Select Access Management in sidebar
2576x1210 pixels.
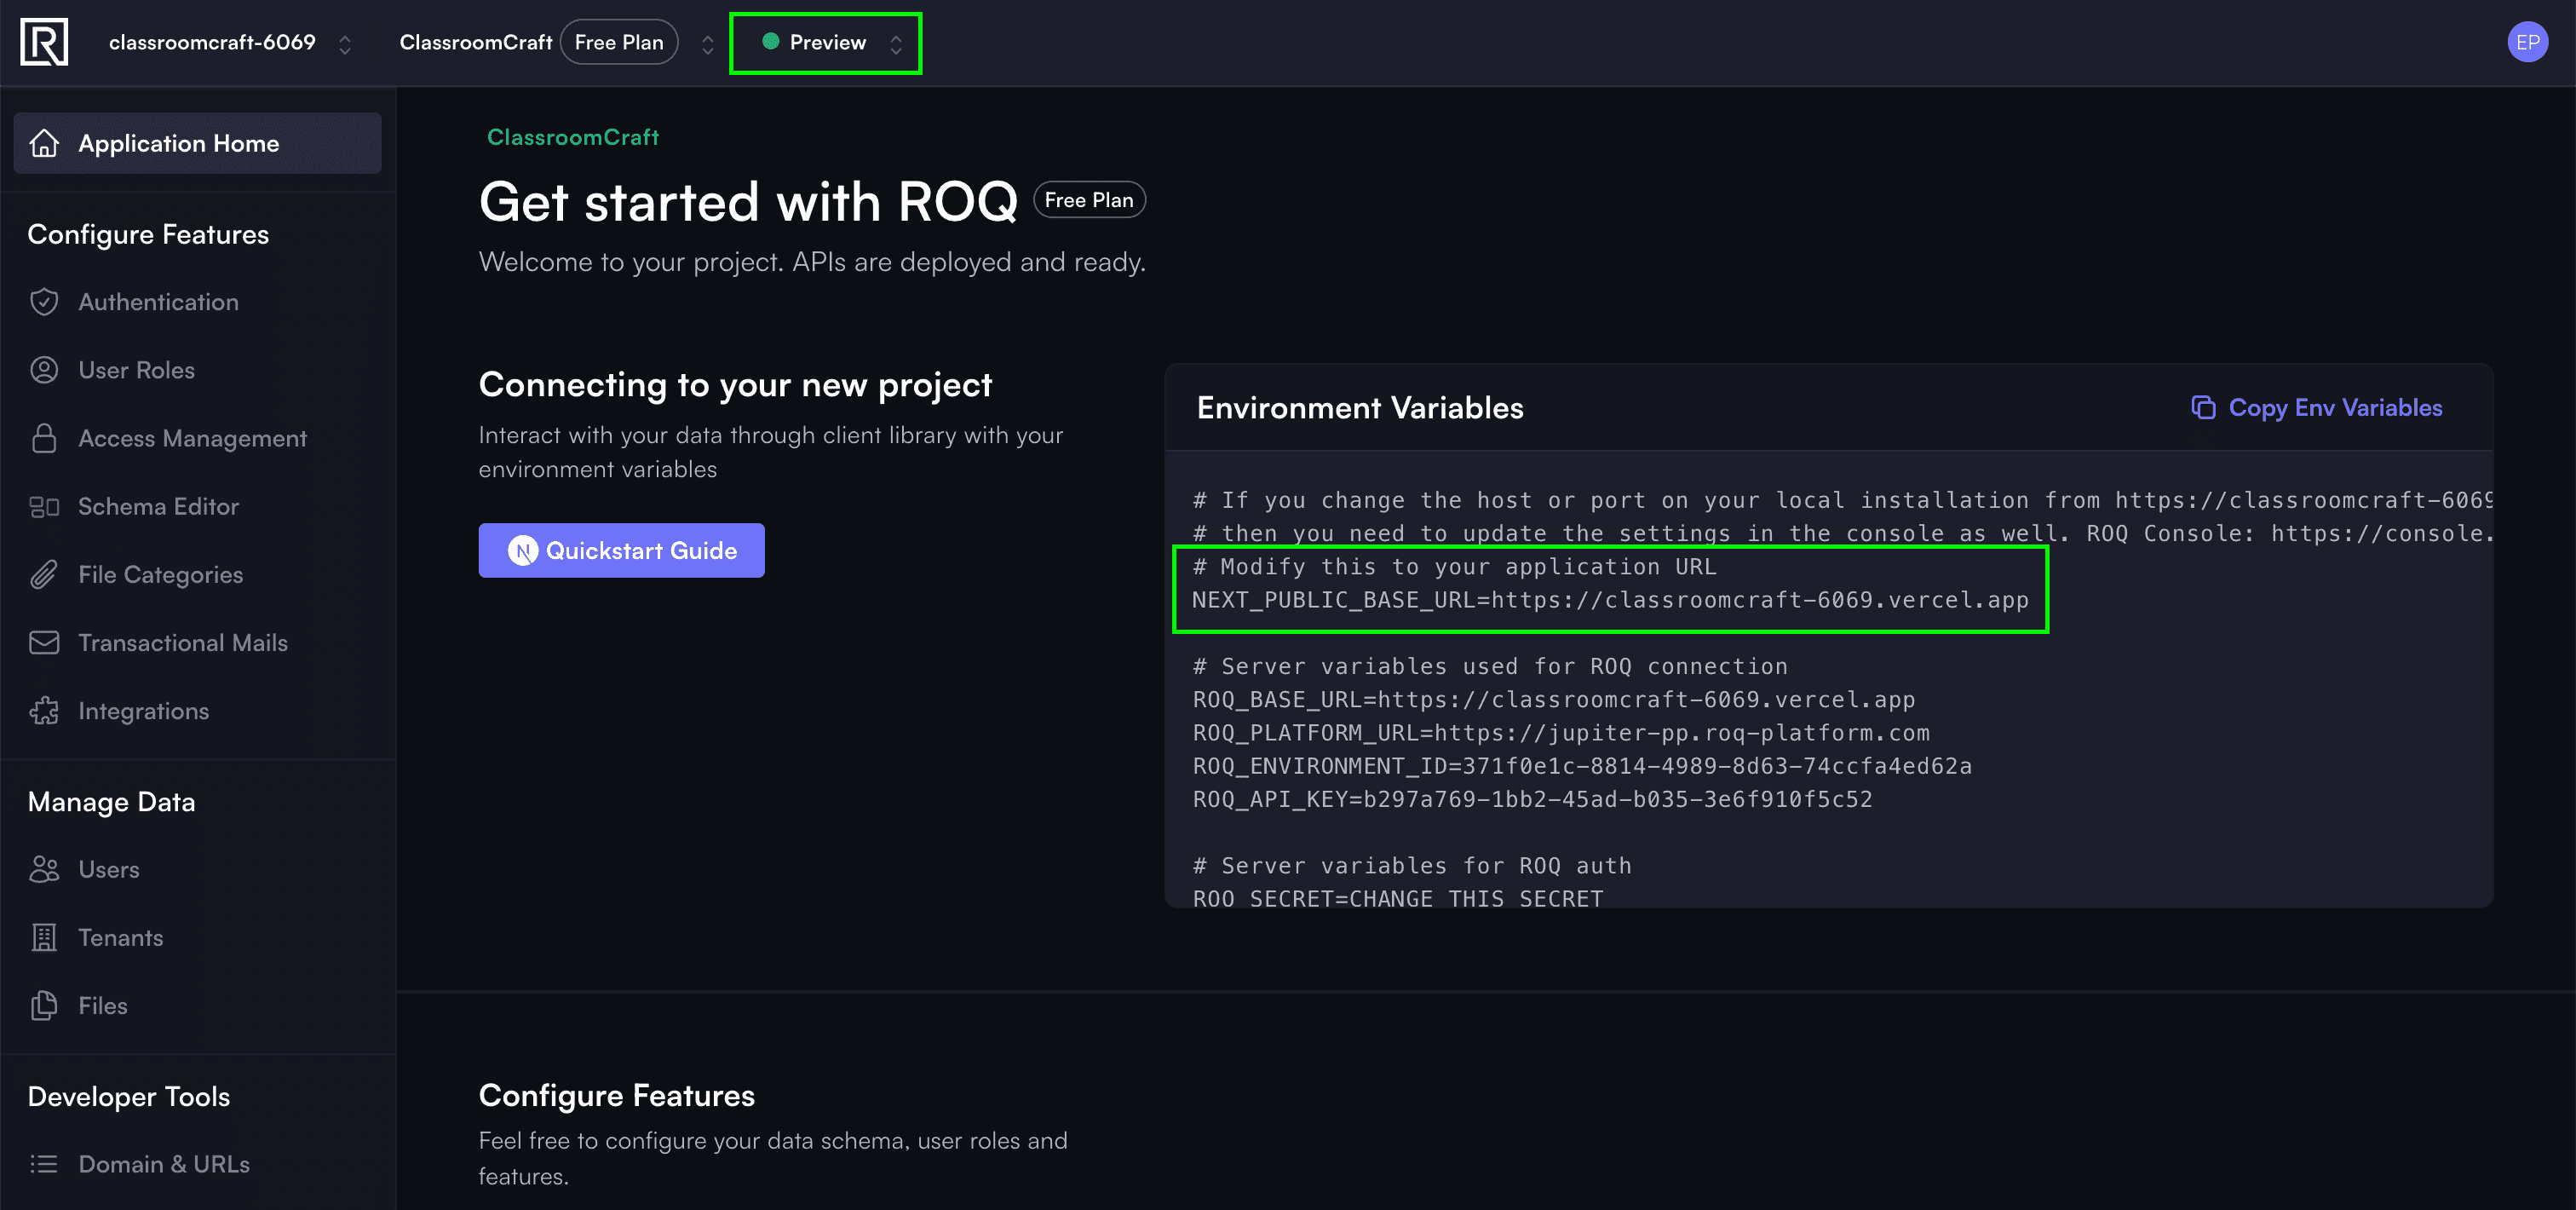(x=198, y=438)
